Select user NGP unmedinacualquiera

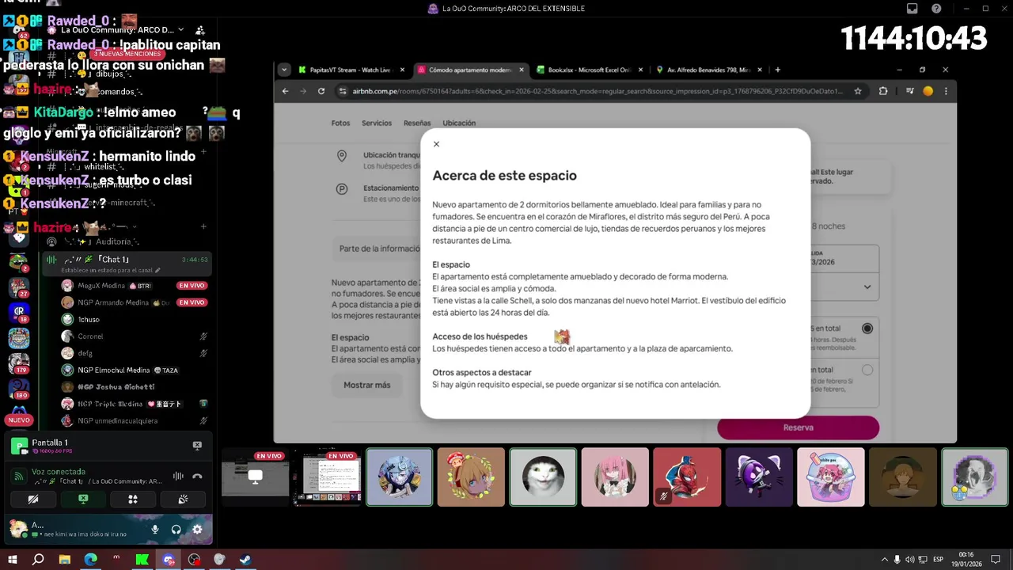click(x=133, y=420)
